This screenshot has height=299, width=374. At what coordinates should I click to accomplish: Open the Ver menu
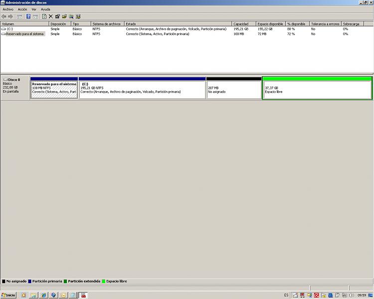click(x=34, y=9)
